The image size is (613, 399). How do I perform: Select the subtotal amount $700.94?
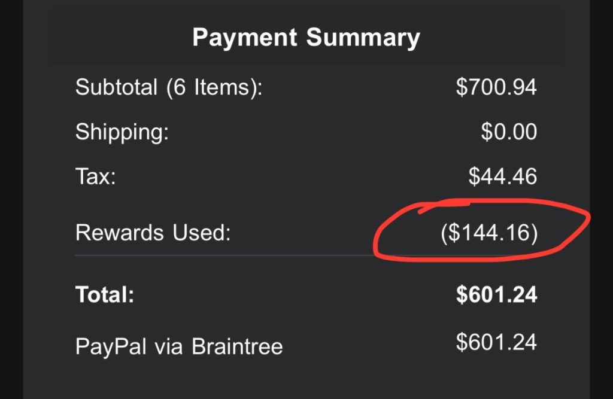(496, 88)
